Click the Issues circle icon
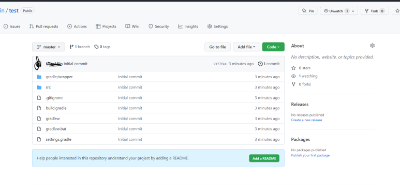The height and width of the screenshot is (191, 400). (x=6, y=26)
